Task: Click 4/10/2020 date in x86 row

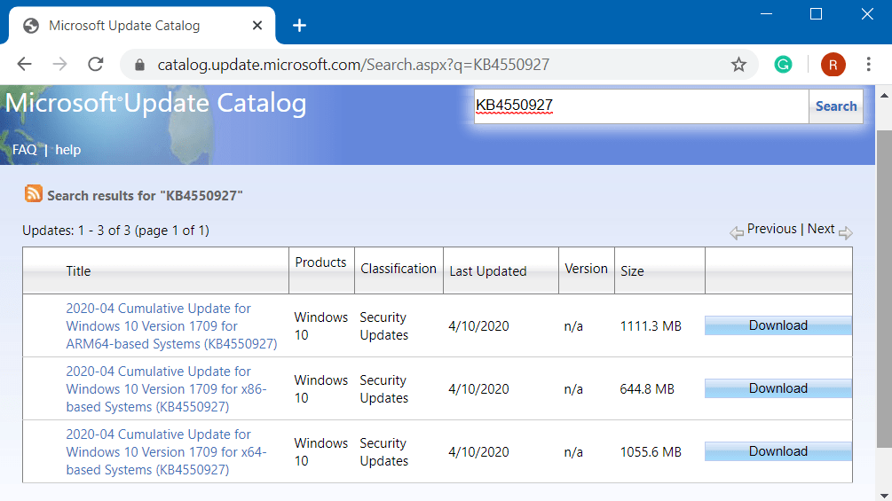Action: tap(478, 389)
